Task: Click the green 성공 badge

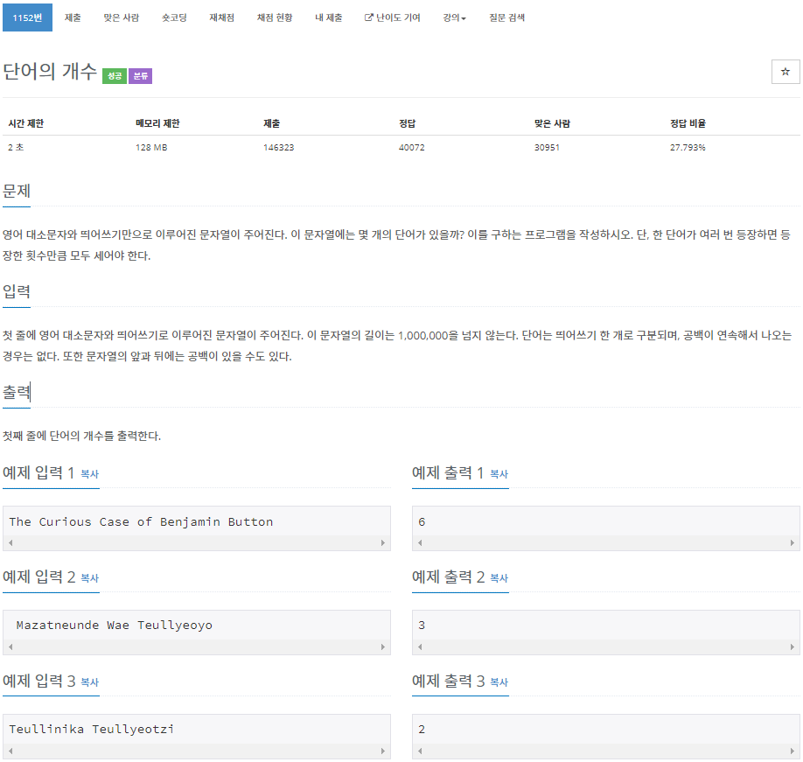Action: [113, 73]
